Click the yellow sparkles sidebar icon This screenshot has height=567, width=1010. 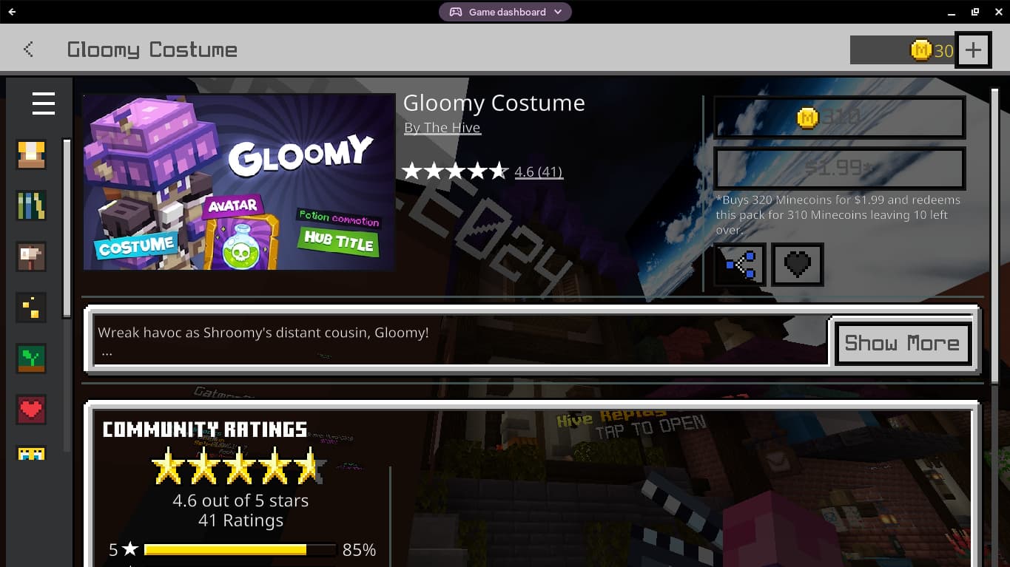click(31, 308)
